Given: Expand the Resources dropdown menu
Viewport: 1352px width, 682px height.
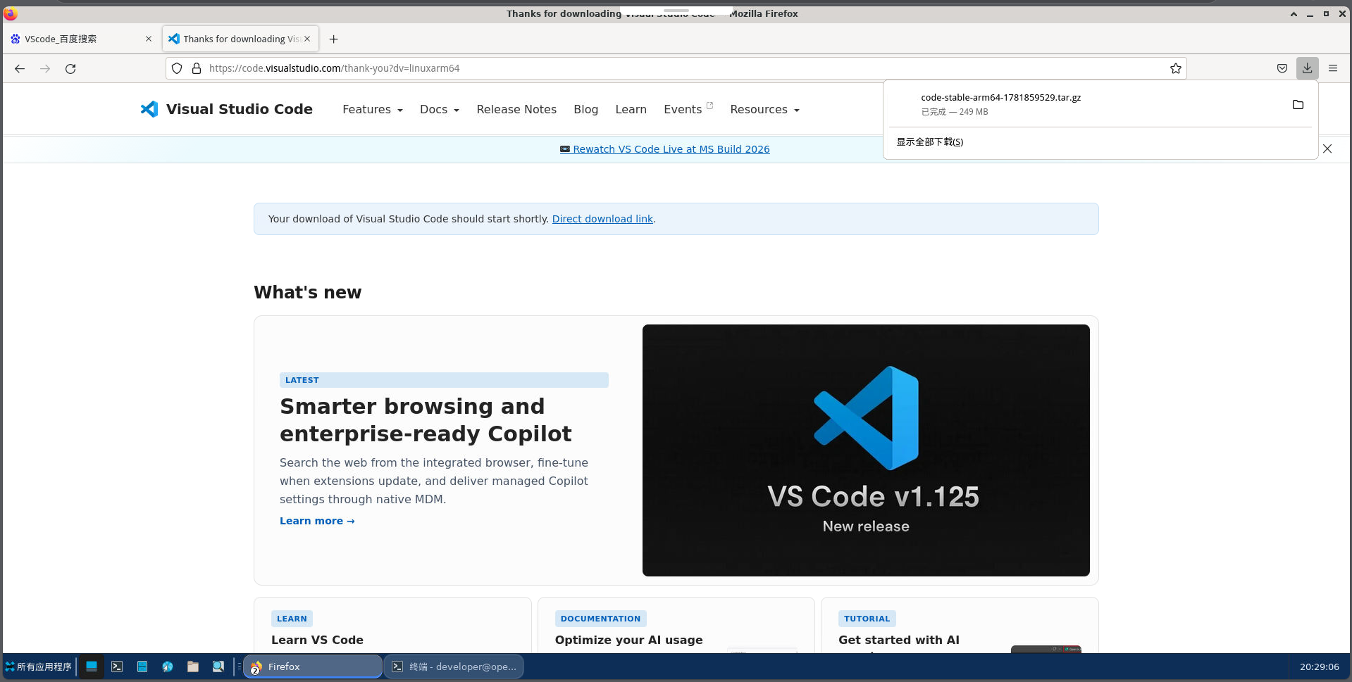Looking at the screenshot, I should (765, 109).
